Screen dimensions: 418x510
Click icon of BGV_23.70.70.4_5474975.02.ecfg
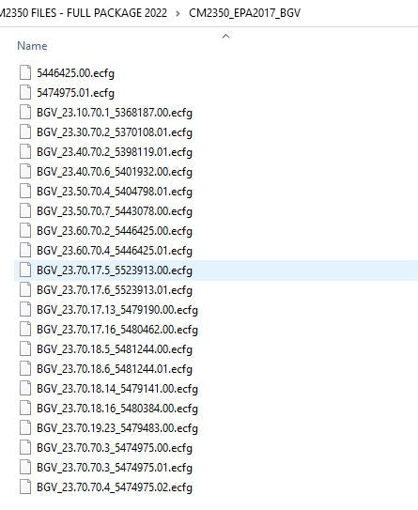25,487
